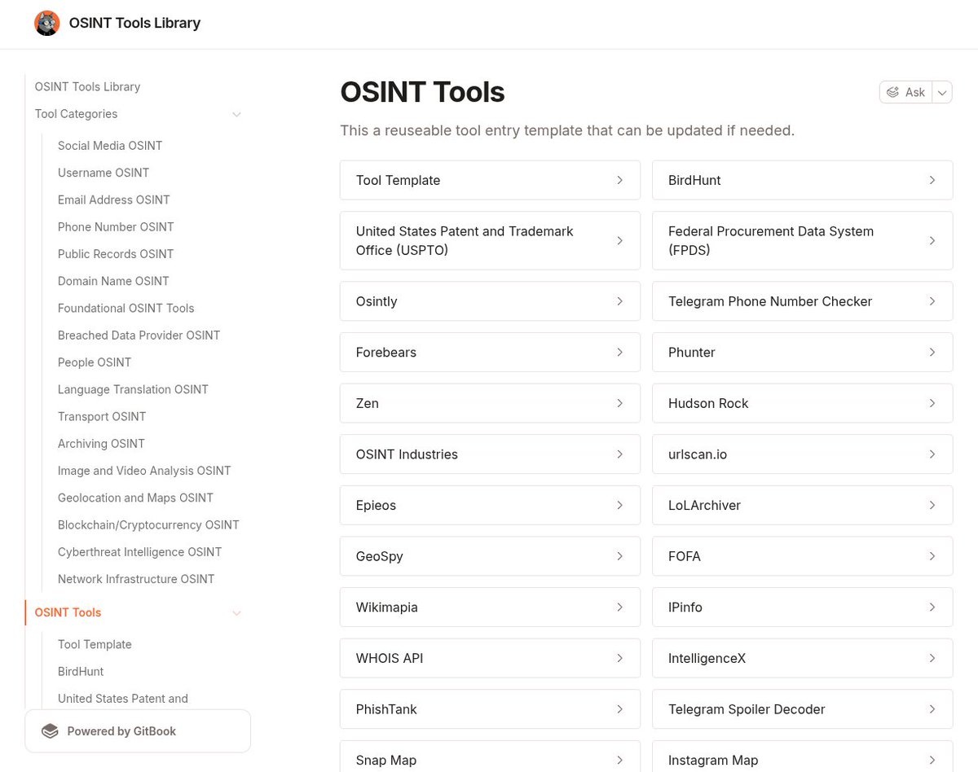Open Domain Name OSINT category
Image resolution: width=978 pixels, height=772 pixels.
(x=113, y=281)
